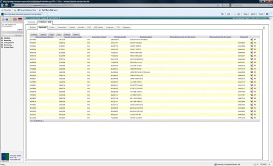Sort by Material Number column header
Screen dimensions: 273x166
point(120,37)
